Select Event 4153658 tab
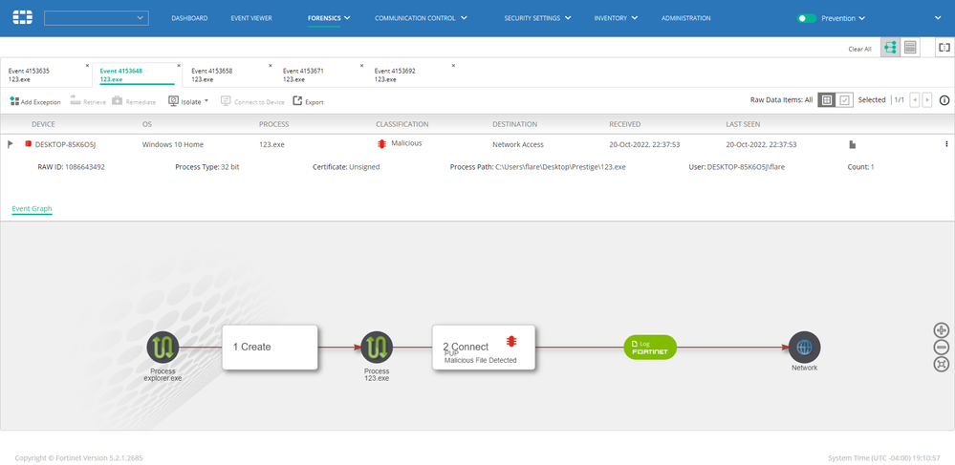 pyautogui.click(x=228, y=74)
